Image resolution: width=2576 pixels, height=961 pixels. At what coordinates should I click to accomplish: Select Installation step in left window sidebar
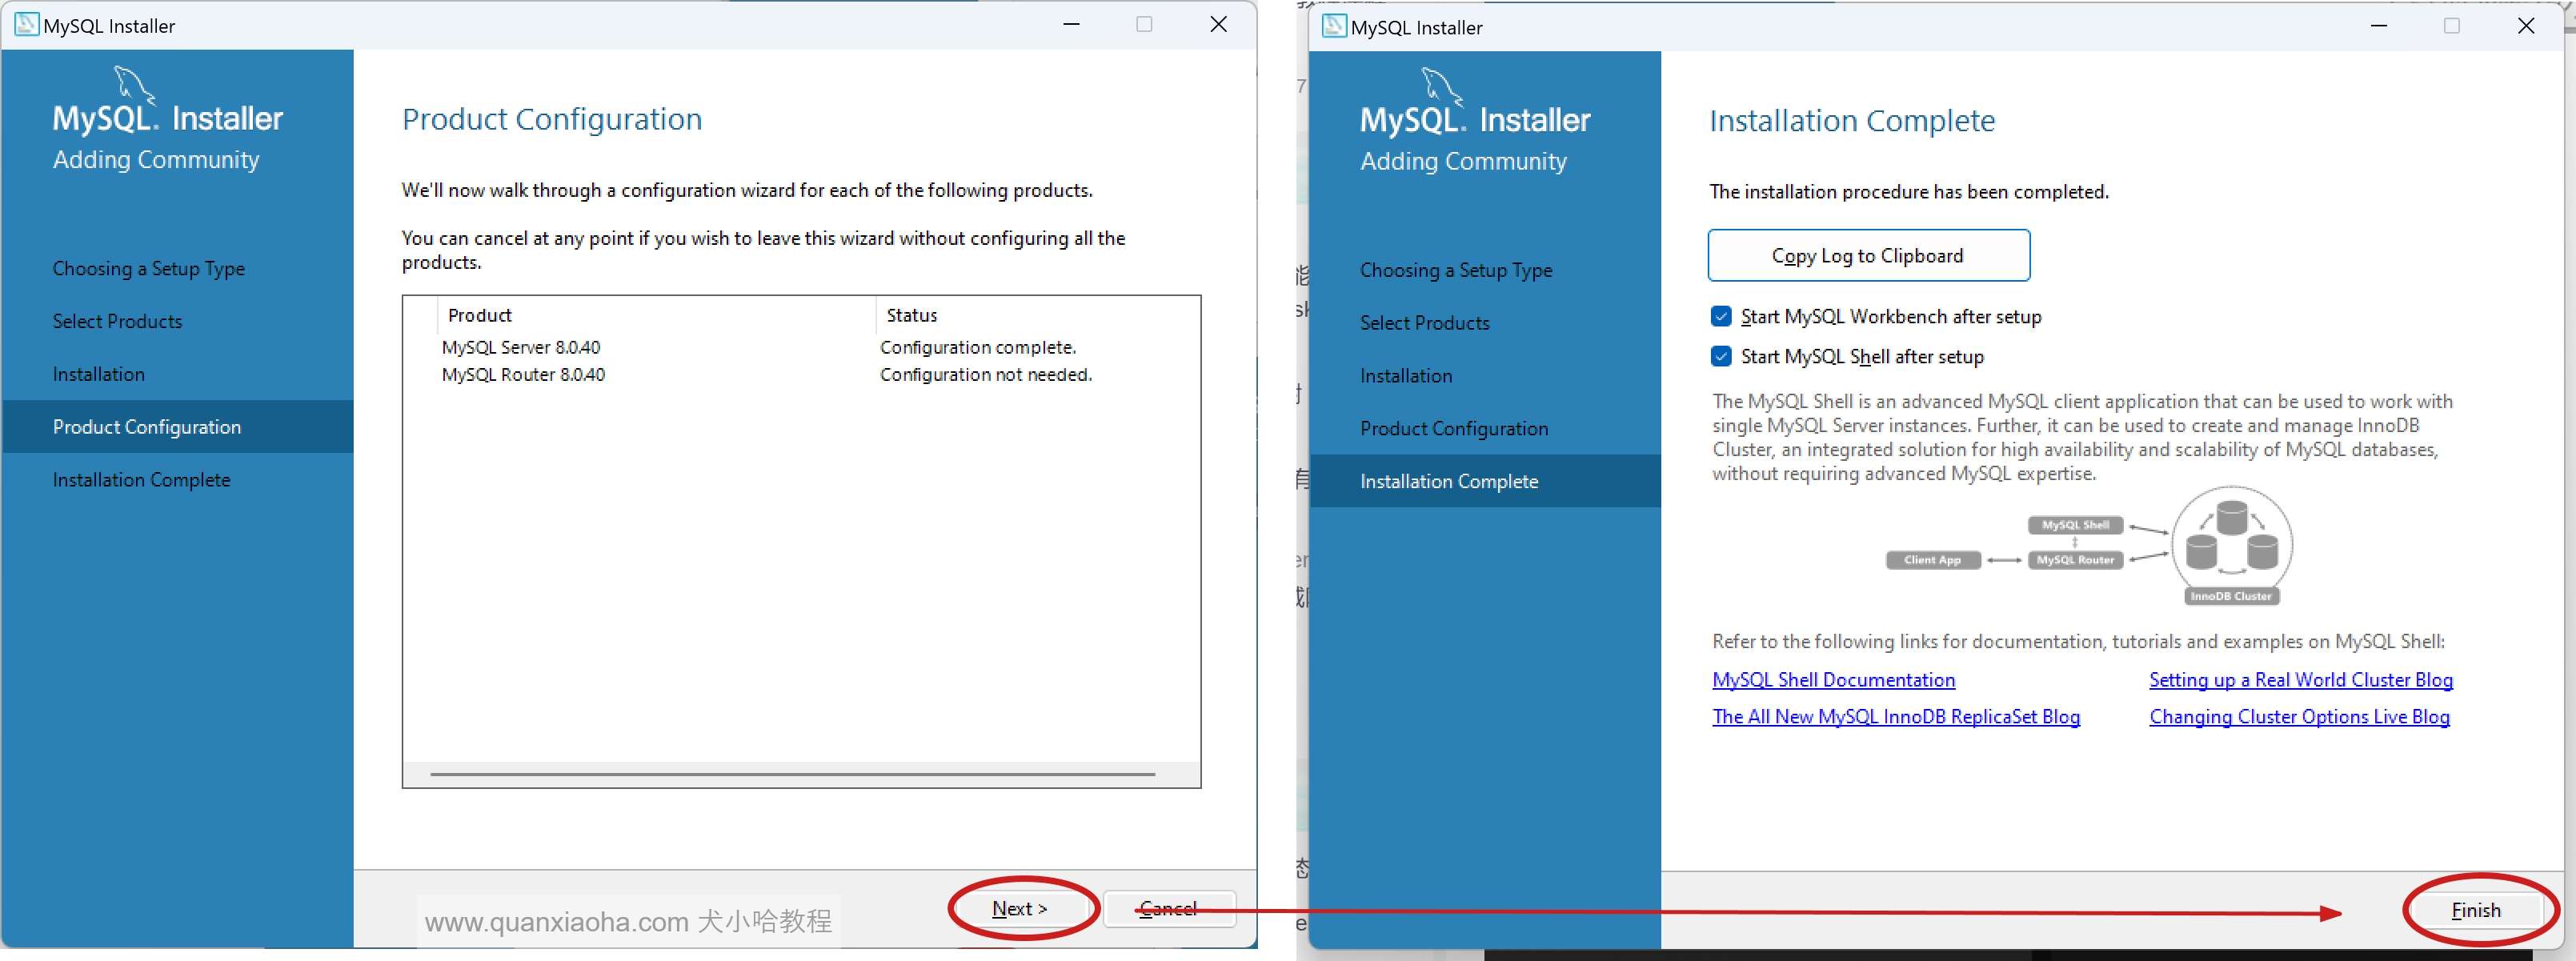(98, 374)
